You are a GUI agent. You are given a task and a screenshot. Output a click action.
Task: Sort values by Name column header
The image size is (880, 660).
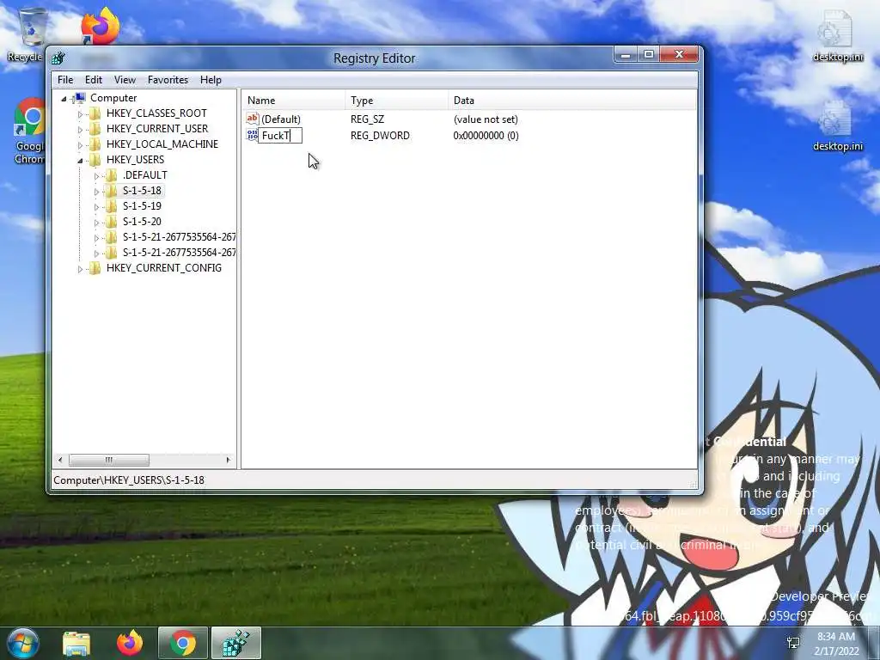[294, 101]
